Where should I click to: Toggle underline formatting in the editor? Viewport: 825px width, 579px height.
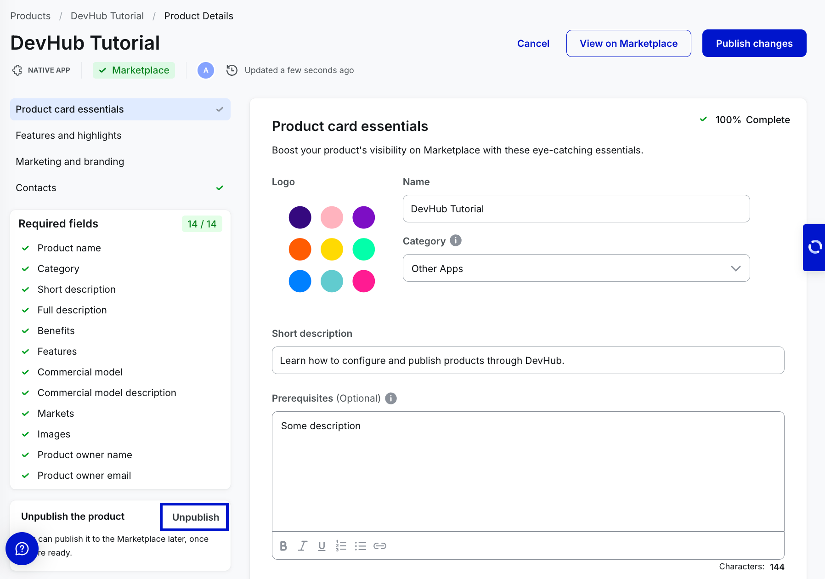pos(322,546)
